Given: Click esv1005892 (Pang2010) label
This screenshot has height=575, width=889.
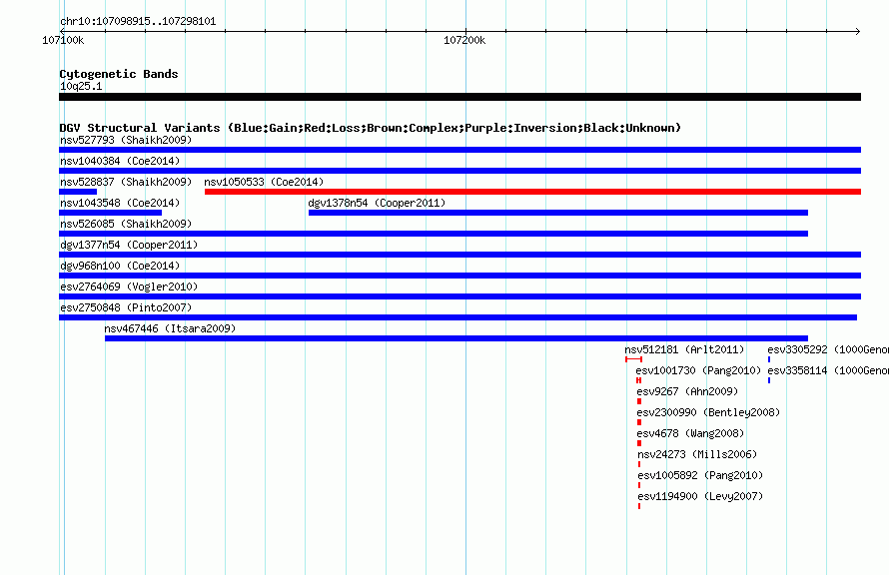Looking at the screenshot, I should (x=700, y=475).
